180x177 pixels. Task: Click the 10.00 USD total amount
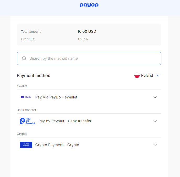(x=87, y=31)
